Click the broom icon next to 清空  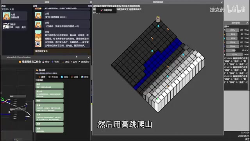pos(63,62)
